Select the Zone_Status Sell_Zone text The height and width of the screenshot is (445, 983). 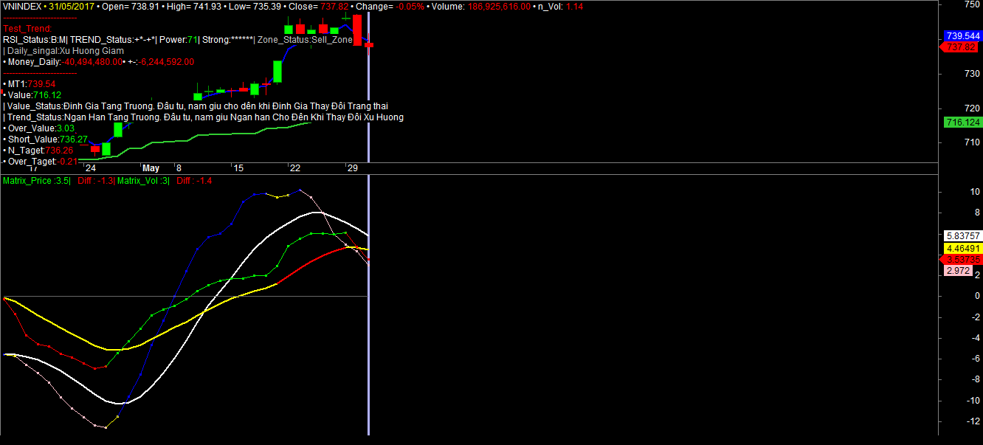point(305,40)
